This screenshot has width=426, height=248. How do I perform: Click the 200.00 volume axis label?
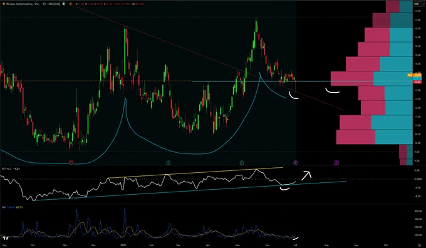418,227
